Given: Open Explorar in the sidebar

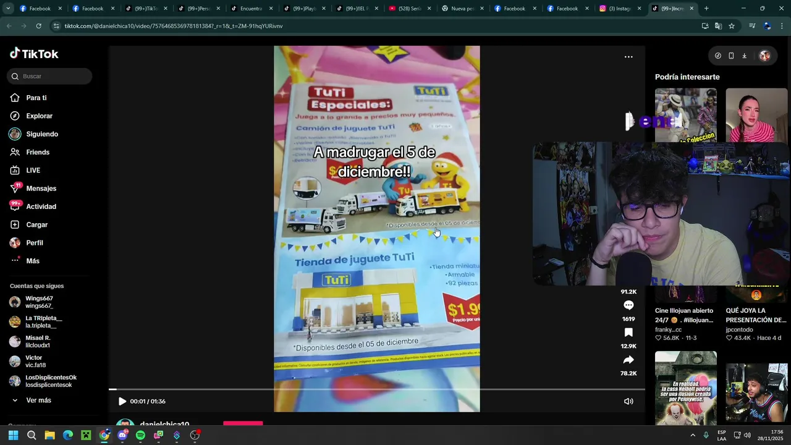Looking at the screenshot, I should [x=32, y=116].
